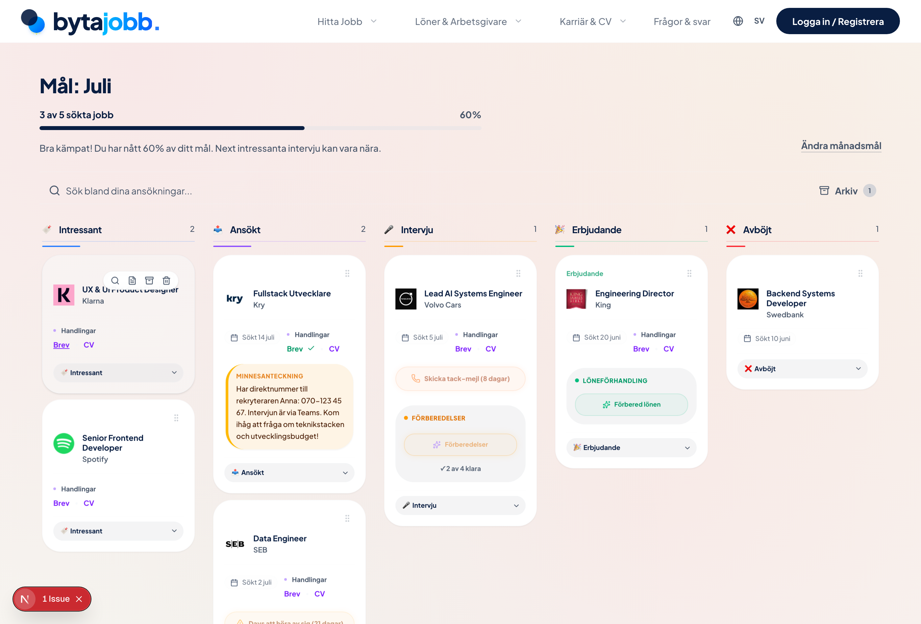Image resolution: width=921 pixels, height=624 pixels.
Task: Click the magnifier icon on the Klarna card toolbar
Action: pyautogui.click(x=115, y=280)
